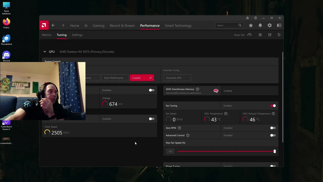Disable the Fan Tuning switch
Image resolution: width=323 pixels, height=182 pixels.
tap(273, 106)
